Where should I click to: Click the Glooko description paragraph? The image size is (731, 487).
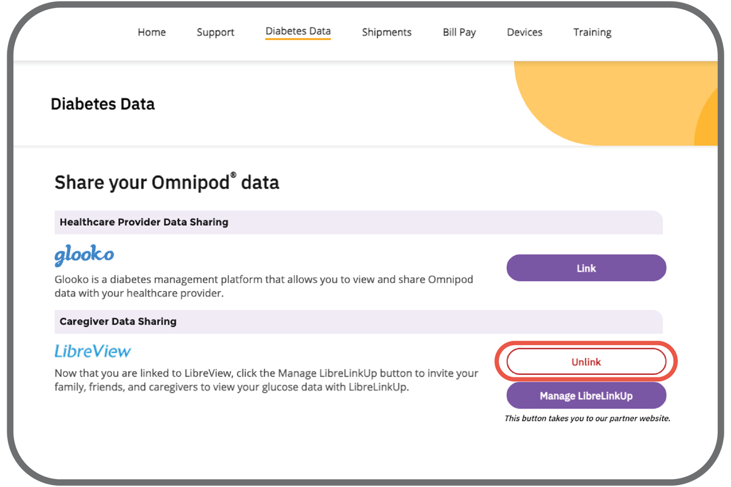[x=263, y=286]
